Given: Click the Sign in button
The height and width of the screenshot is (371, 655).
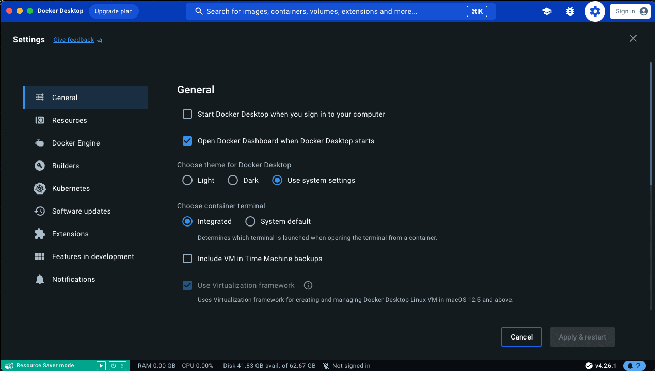Looking at the screenshot, I should tap(630, 11).
